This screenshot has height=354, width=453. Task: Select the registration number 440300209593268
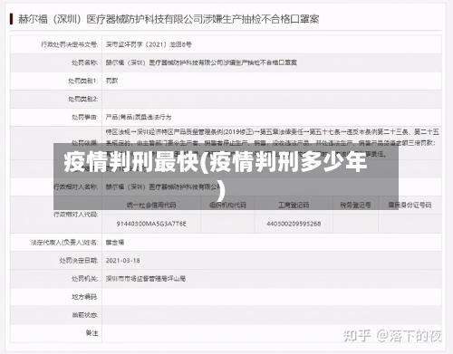pyautogui.click(x=294, y=224)
